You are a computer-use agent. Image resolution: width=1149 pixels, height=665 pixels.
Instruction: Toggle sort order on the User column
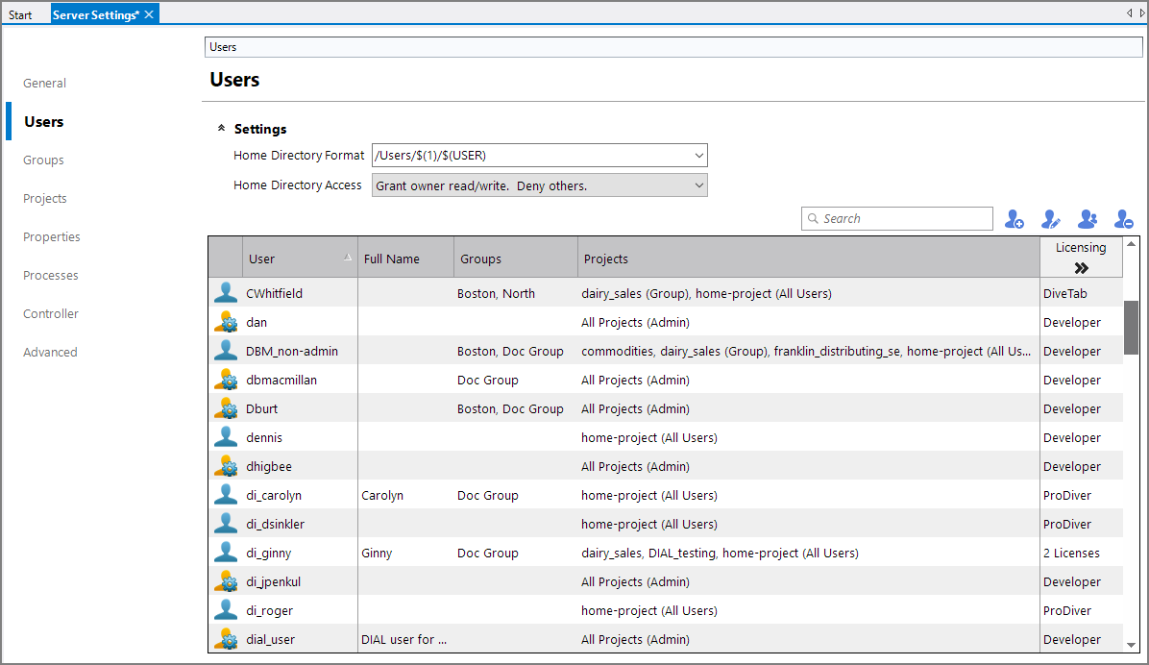click(288, 257)
